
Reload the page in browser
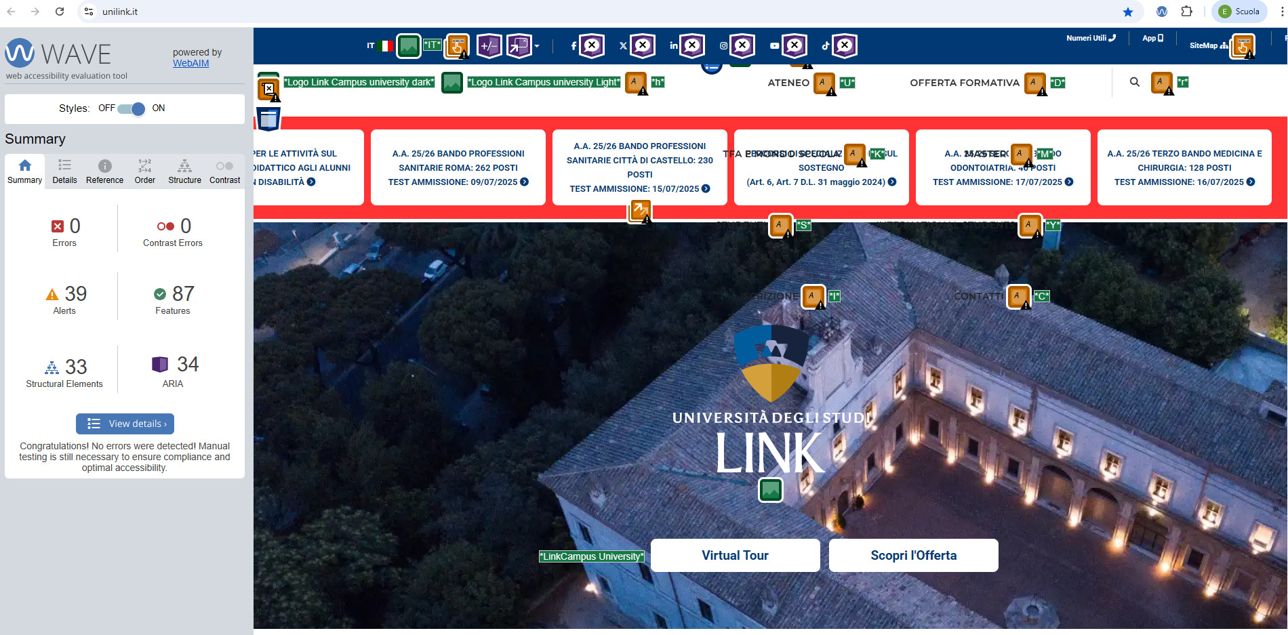tap(60, 12)
